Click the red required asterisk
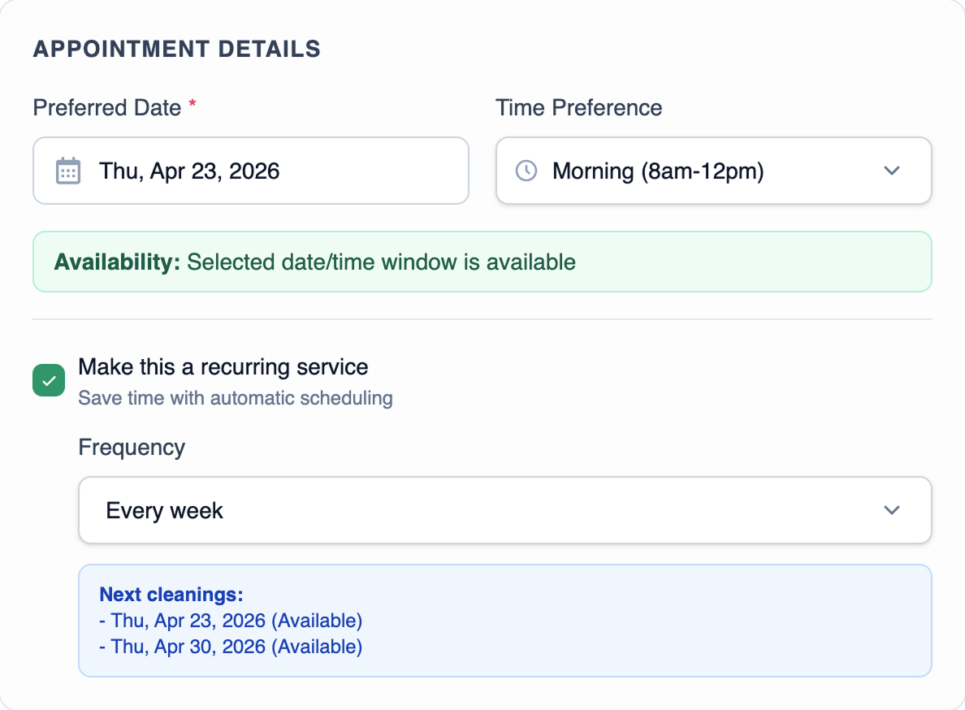 tap(193, 106)
